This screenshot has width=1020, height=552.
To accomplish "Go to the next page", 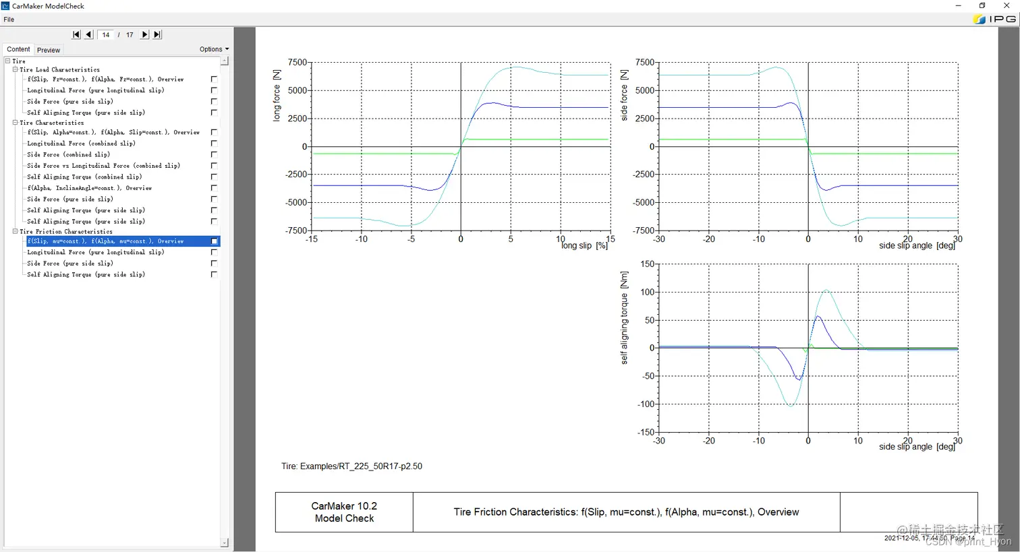I will point(144,34).
